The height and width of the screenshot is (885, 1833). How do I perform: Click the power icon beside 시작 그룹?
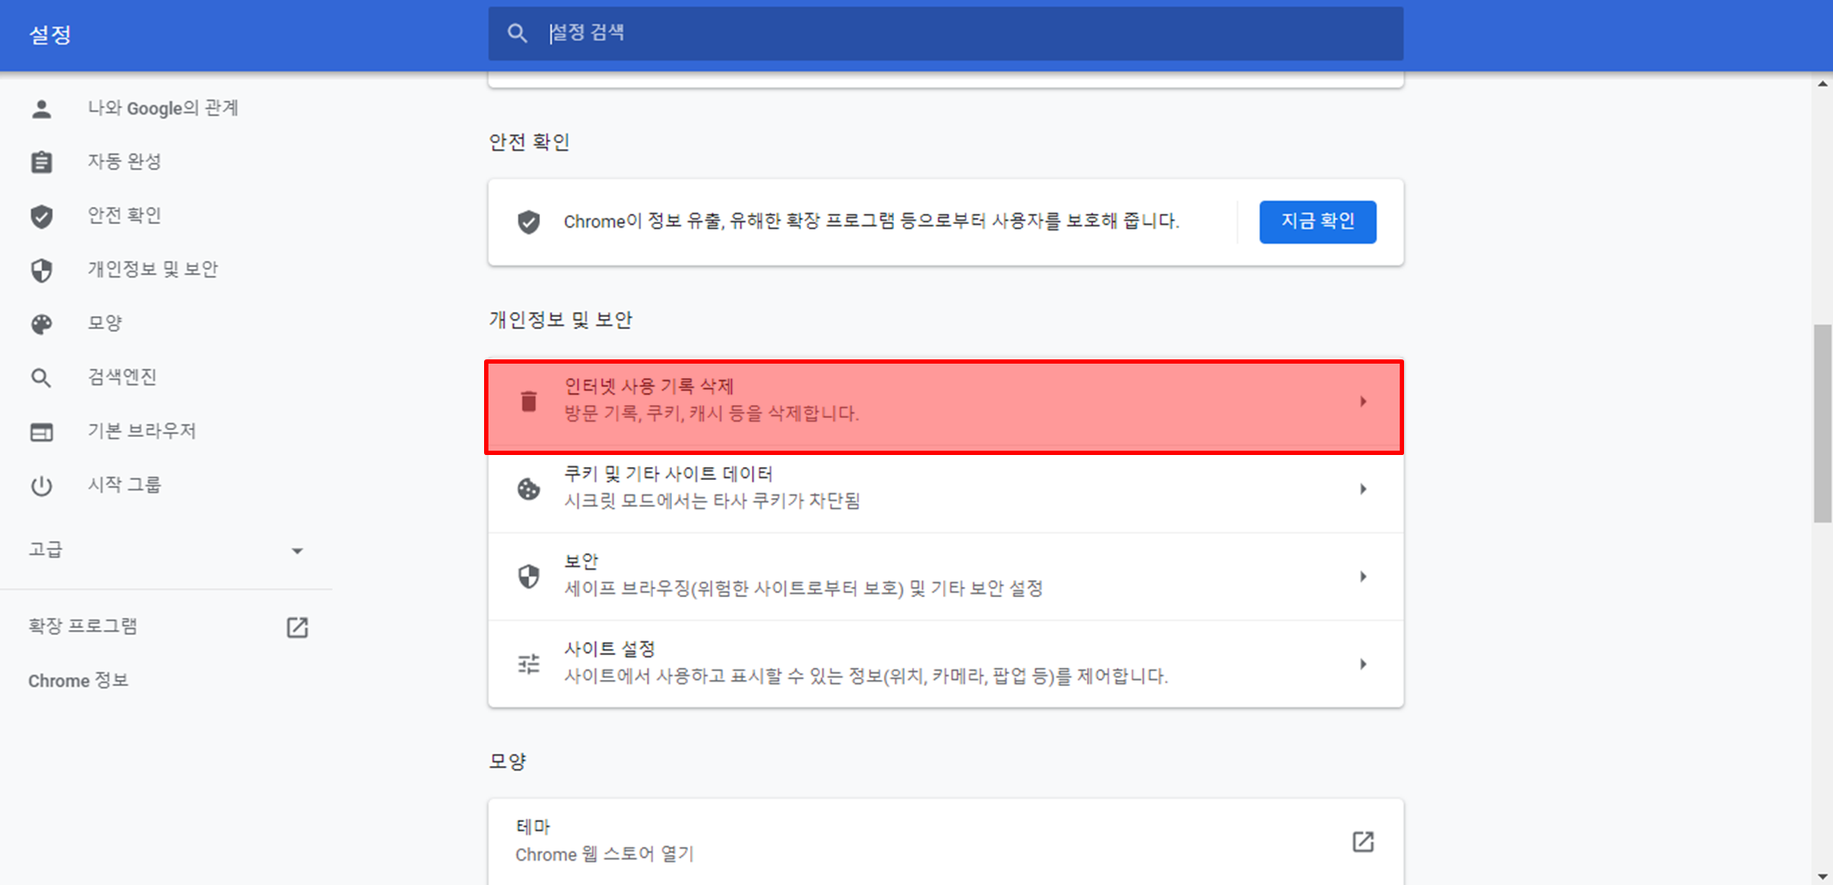41,486
